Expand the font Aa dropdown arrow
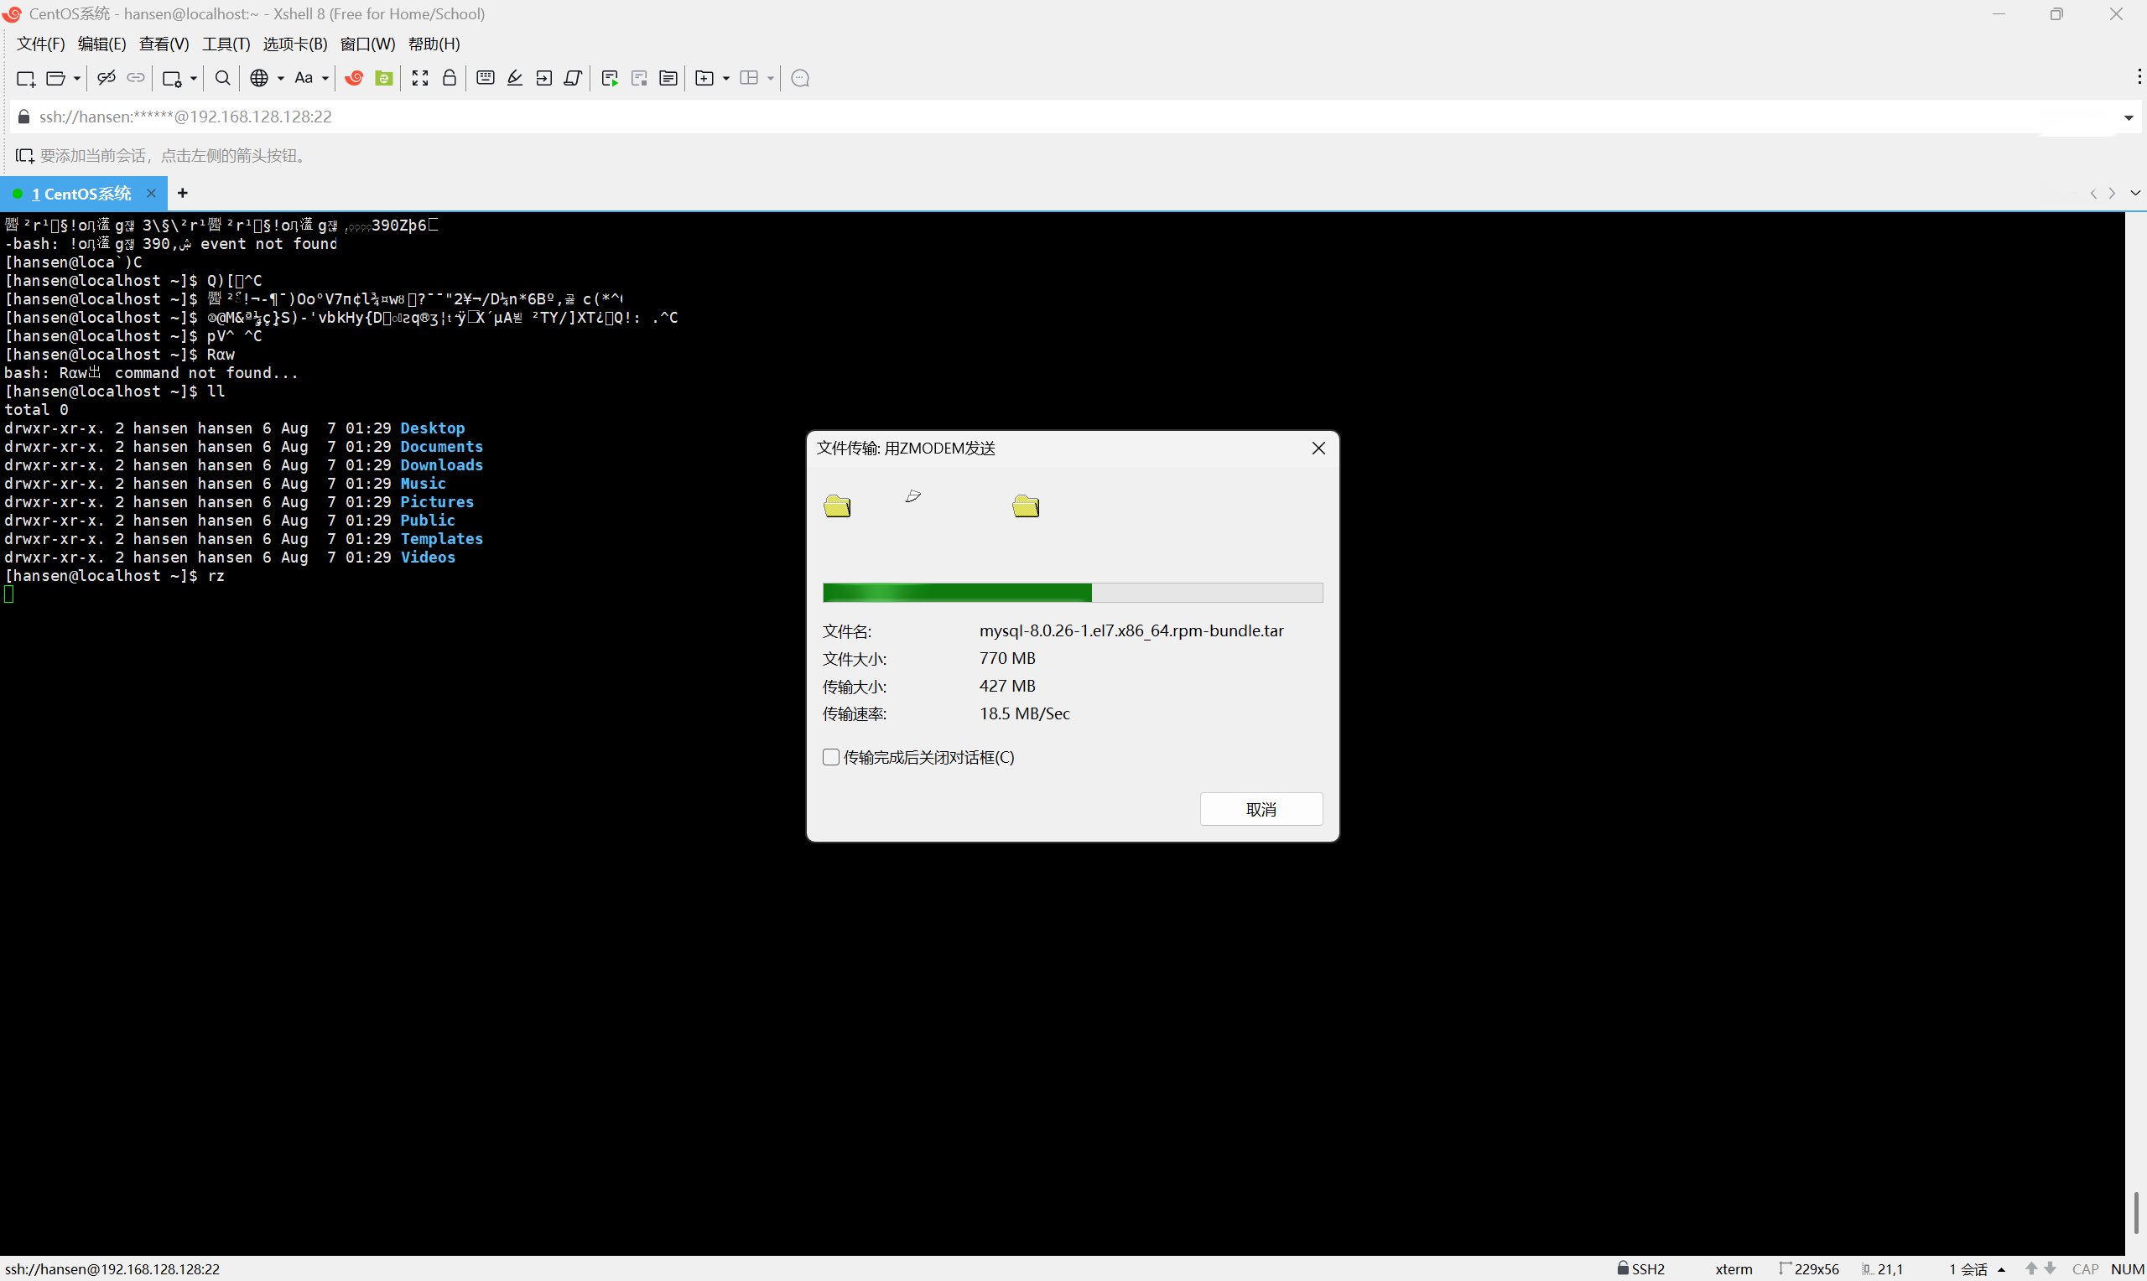Screen dimensions: 2147x1281 (325, 79)
